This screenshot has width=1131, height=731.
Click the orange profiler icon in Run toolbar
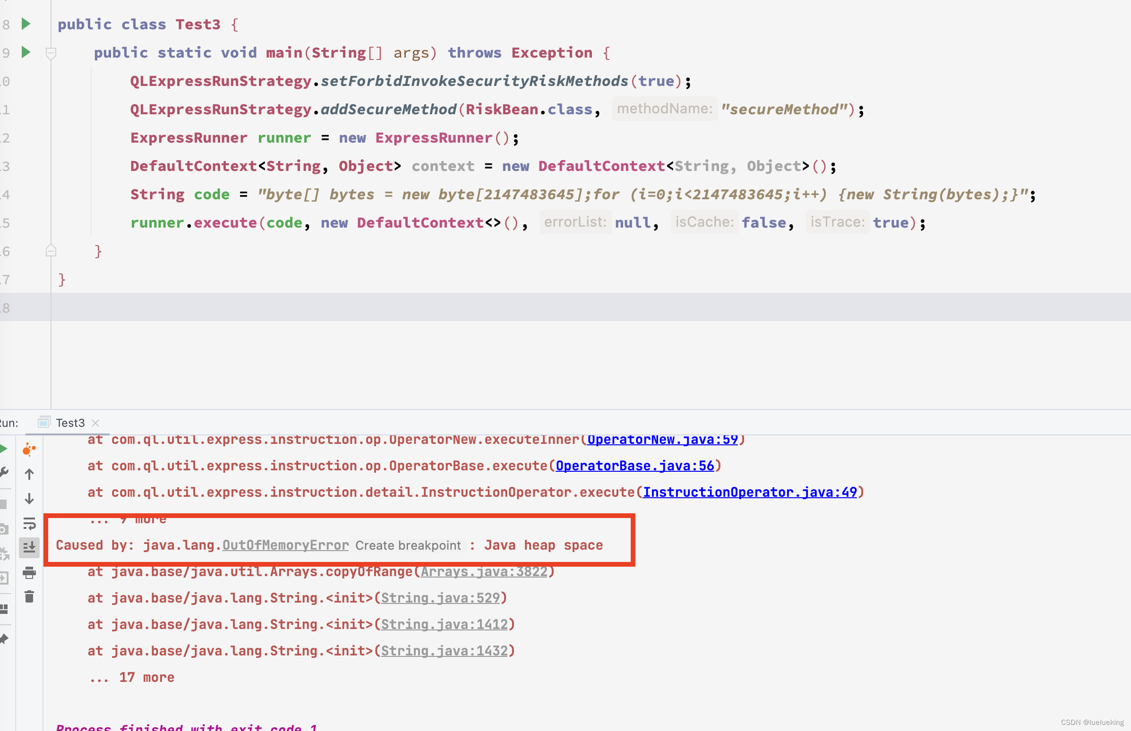point(29,449)
